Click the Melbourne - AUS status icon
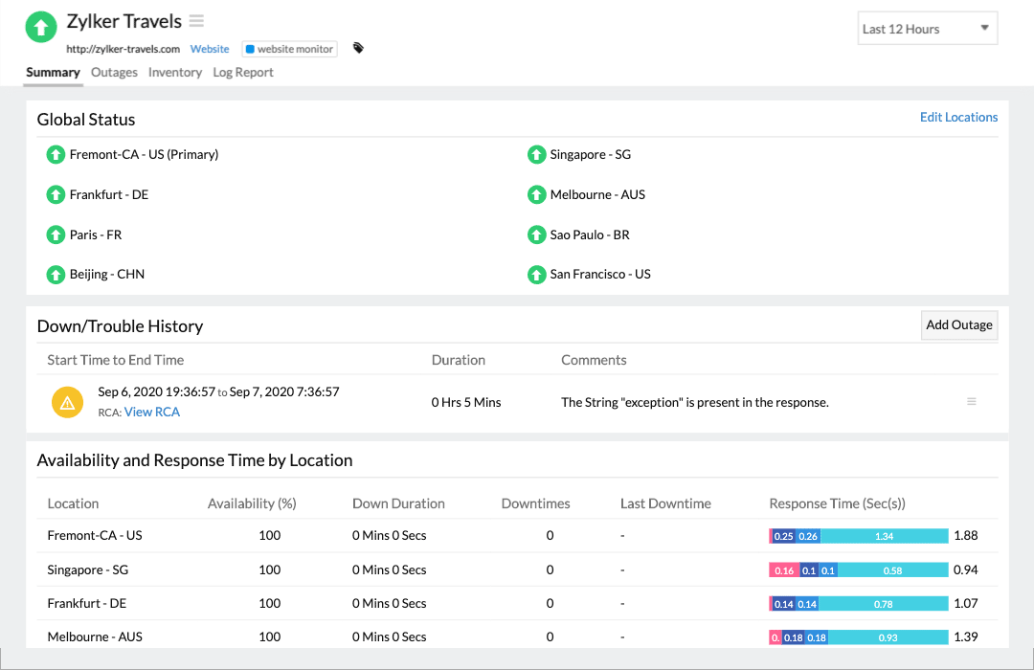The width and height of the screenshot is (1034, 670). 536,194
